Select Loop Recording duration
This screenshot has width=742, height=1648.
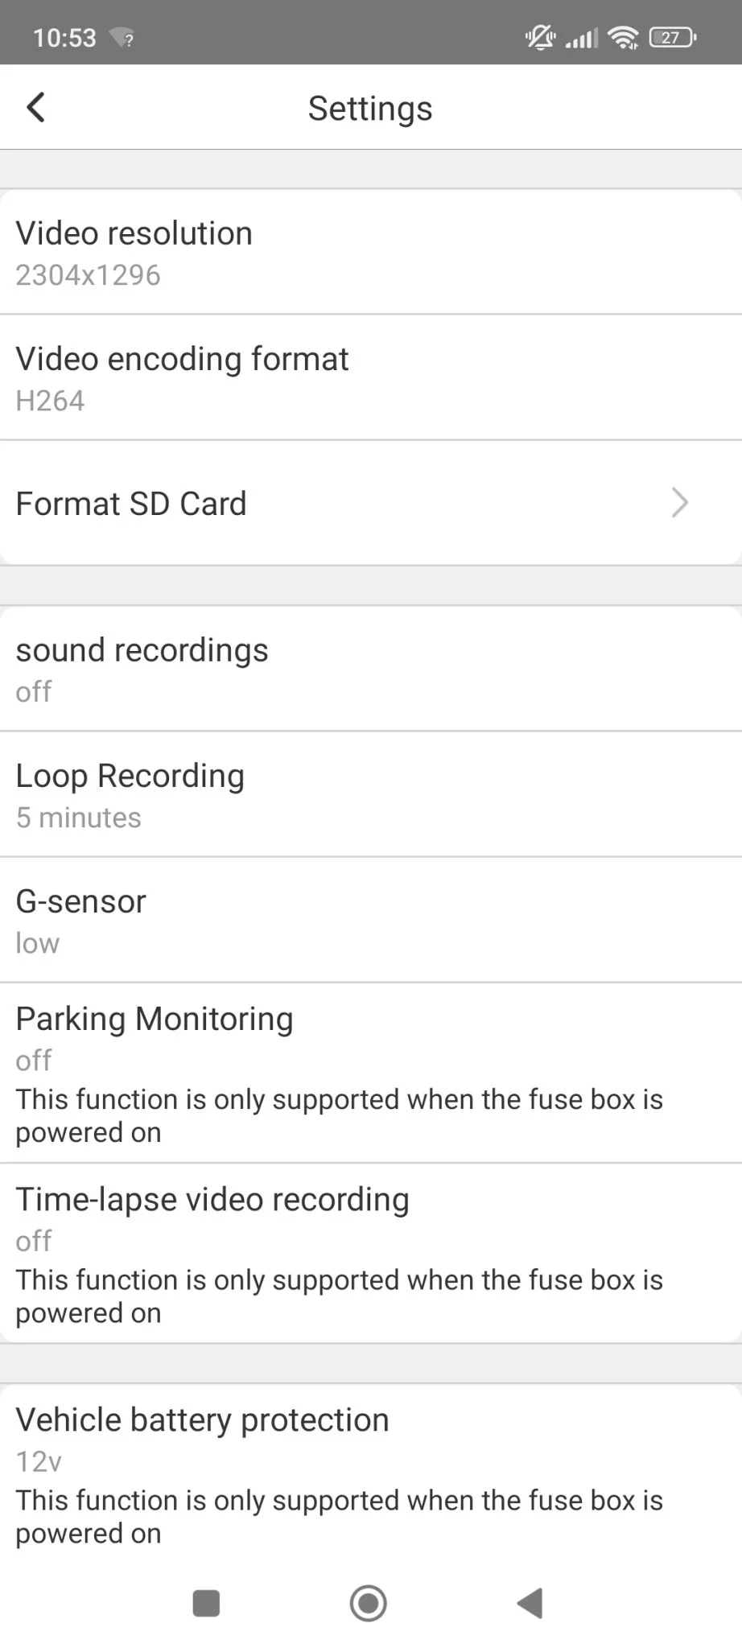tap(370, 794)
